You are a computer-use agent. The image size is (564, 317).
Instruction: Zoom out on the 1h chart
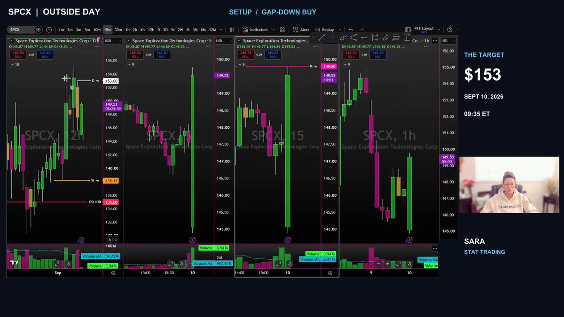[x=378, y=264]
